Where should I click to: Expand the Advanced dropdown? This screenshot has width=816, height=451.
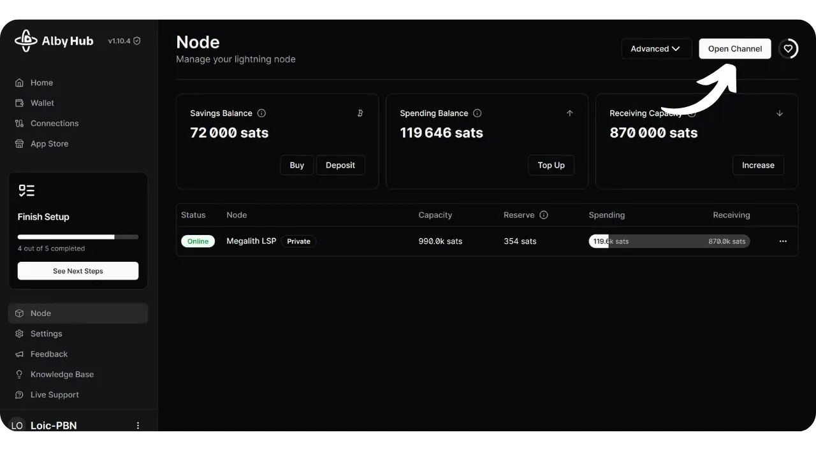656,49
